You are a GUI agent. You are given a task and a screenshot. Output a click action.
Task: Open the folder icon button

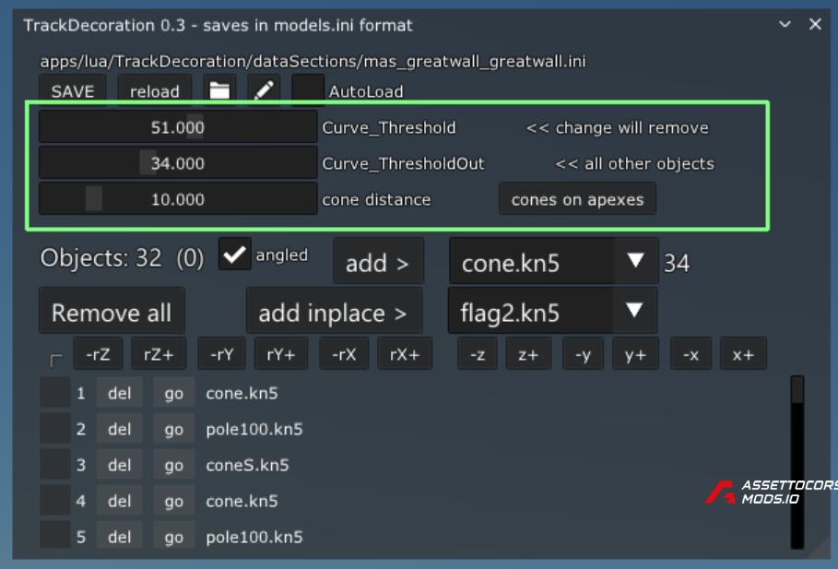pyautogui.click(x=219, y=91)
